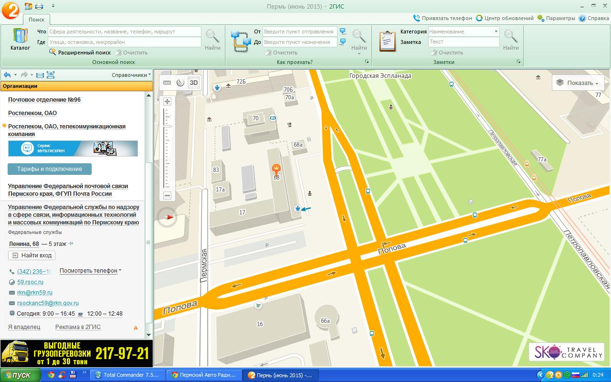
Task: Expand the Справочники dropdown
Action: click(131, 75)
